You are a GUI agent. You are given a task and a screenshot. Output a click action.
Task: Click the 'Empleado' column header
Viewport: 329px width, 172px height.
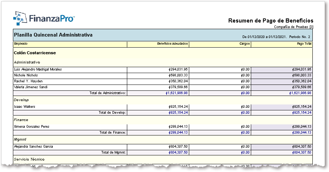pos(21,44)
